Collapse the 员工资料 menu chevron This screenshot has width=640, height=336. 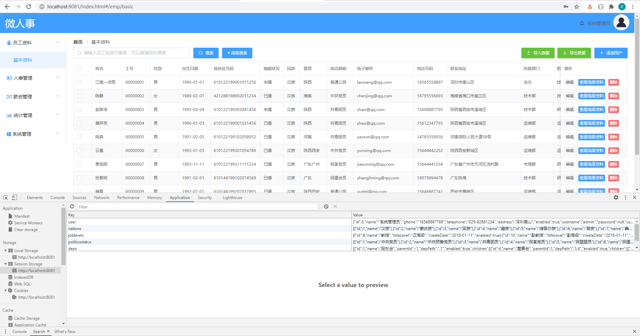pyautogui.click(x=57, y=42)
